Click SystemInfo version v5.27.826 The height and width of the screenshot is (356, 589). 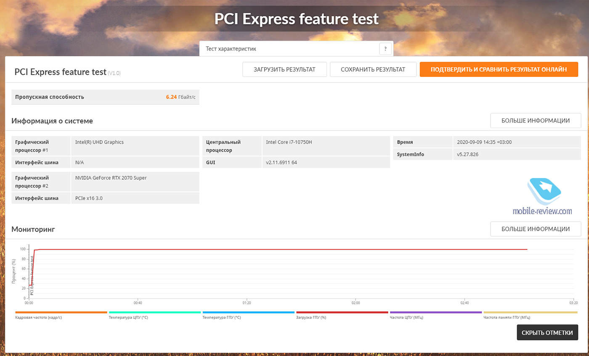467,154
